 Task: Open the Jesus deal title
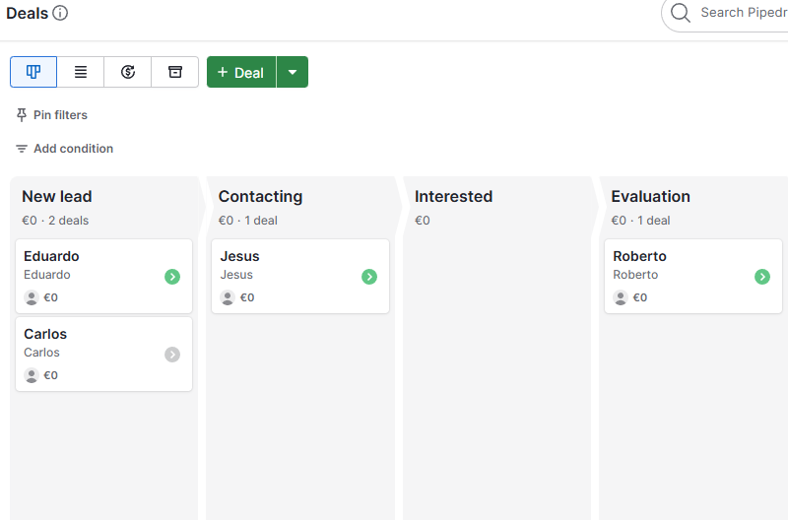point(239,256)
